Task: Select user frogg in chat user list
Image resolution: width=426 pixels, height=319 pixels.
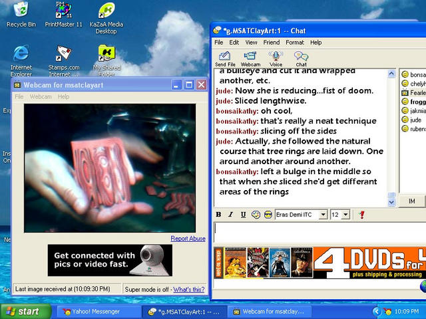Action: click(413, 102)
